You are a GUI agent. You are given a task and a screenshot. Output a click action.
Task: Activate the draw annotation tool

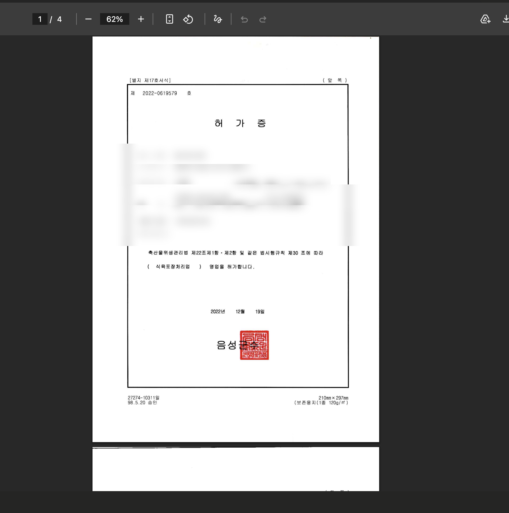pos(218,19)
